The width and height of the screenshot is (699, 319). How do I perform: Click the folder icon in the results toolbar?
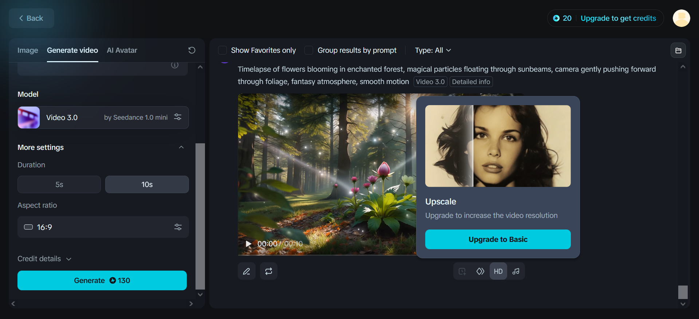678,51
